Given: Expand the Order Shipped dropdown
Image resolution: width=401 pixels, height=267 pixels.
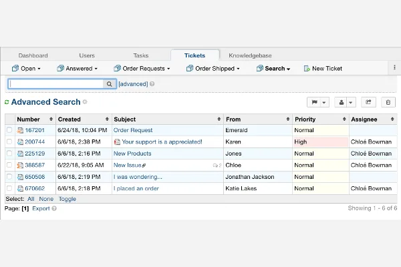Looking at the screenshot, I should point(238,69).
